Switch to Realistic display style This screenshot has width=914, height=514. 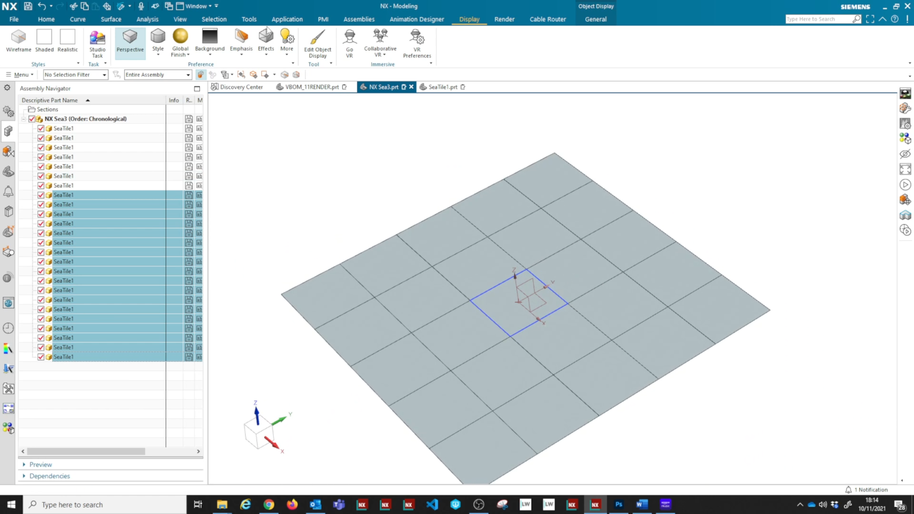tap(67, 40)
